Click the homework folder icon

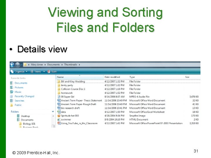(59, 93)
